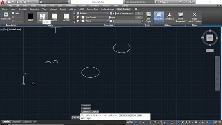Open the Dimension menu
The height and width of the screenshot is (125, 222).
click(x=71, y=6)
